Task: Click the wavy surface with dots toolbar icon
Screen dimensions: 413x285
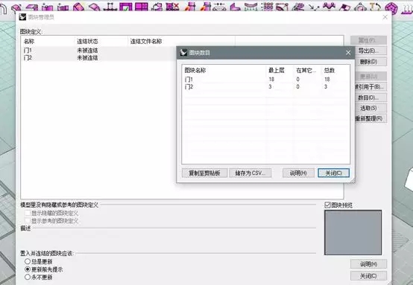Action: (330, 6)
